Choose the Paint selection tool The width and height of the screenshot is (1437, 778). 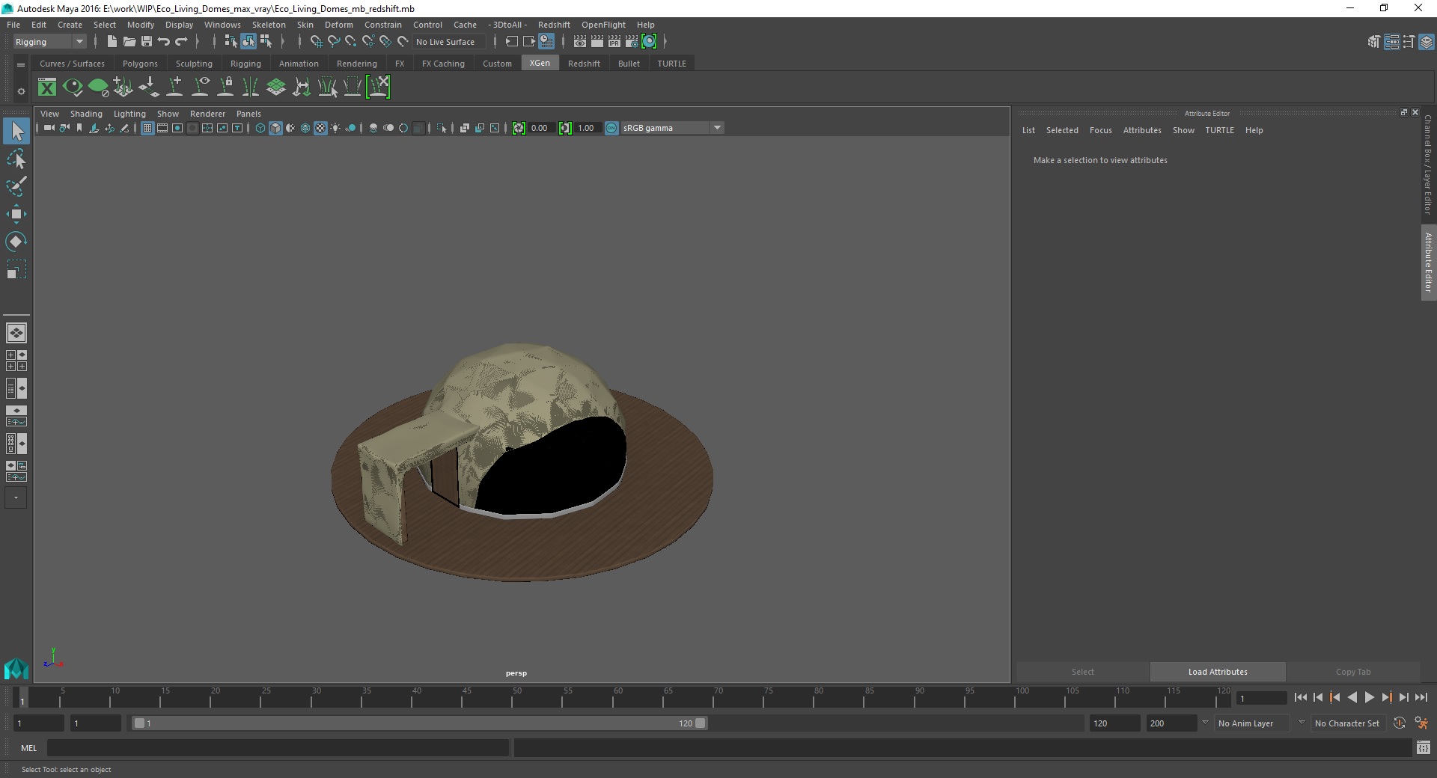click(x=16, y=186)
